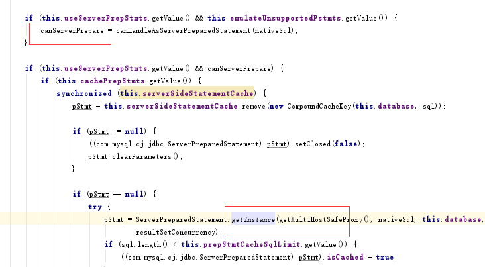Click the isCached field
The height and width of the screenshot is (267, 485).
tap(345, 257)
